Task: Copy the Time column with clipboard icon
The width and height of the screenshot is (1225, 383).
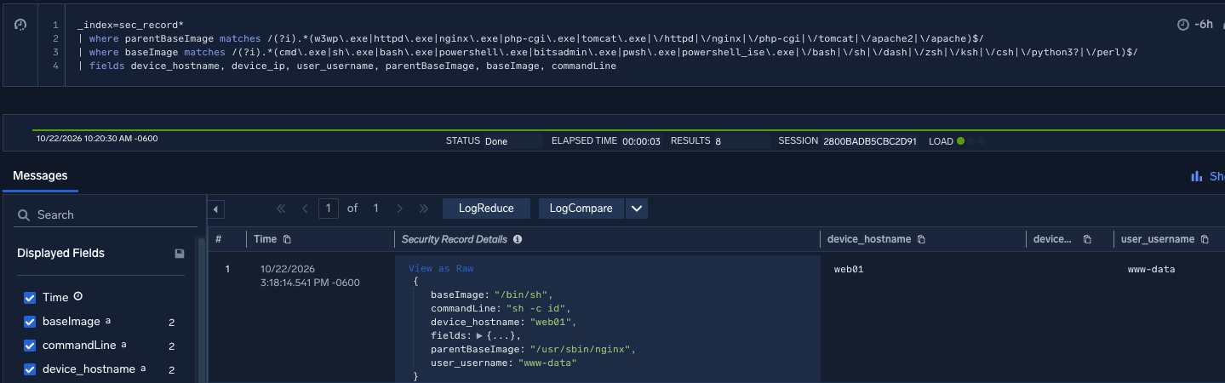Action: click(287, 240)
